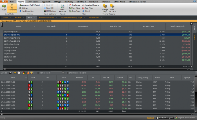This screenshot has width=197, height=120.
Task: Sort by Total Hands column header
Action: (51, 26)
